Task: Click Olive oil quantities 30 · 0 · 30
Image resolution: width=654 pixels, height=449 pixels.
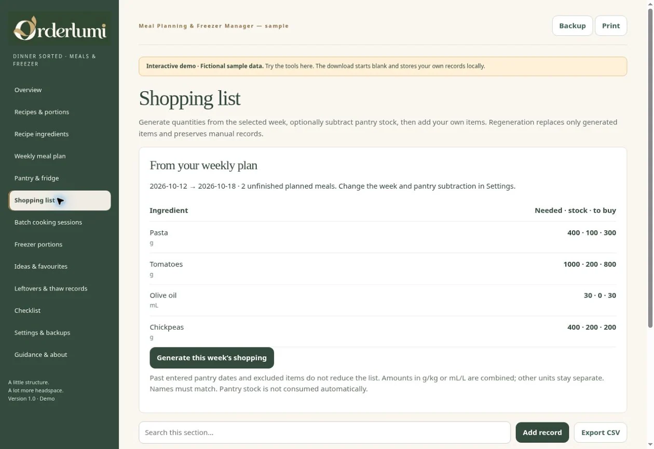Action: (x=600, y=296)
